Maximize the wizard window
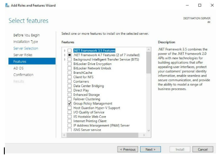Image resolution: width=219 pixels, height=160 pixels. [199, 5]
